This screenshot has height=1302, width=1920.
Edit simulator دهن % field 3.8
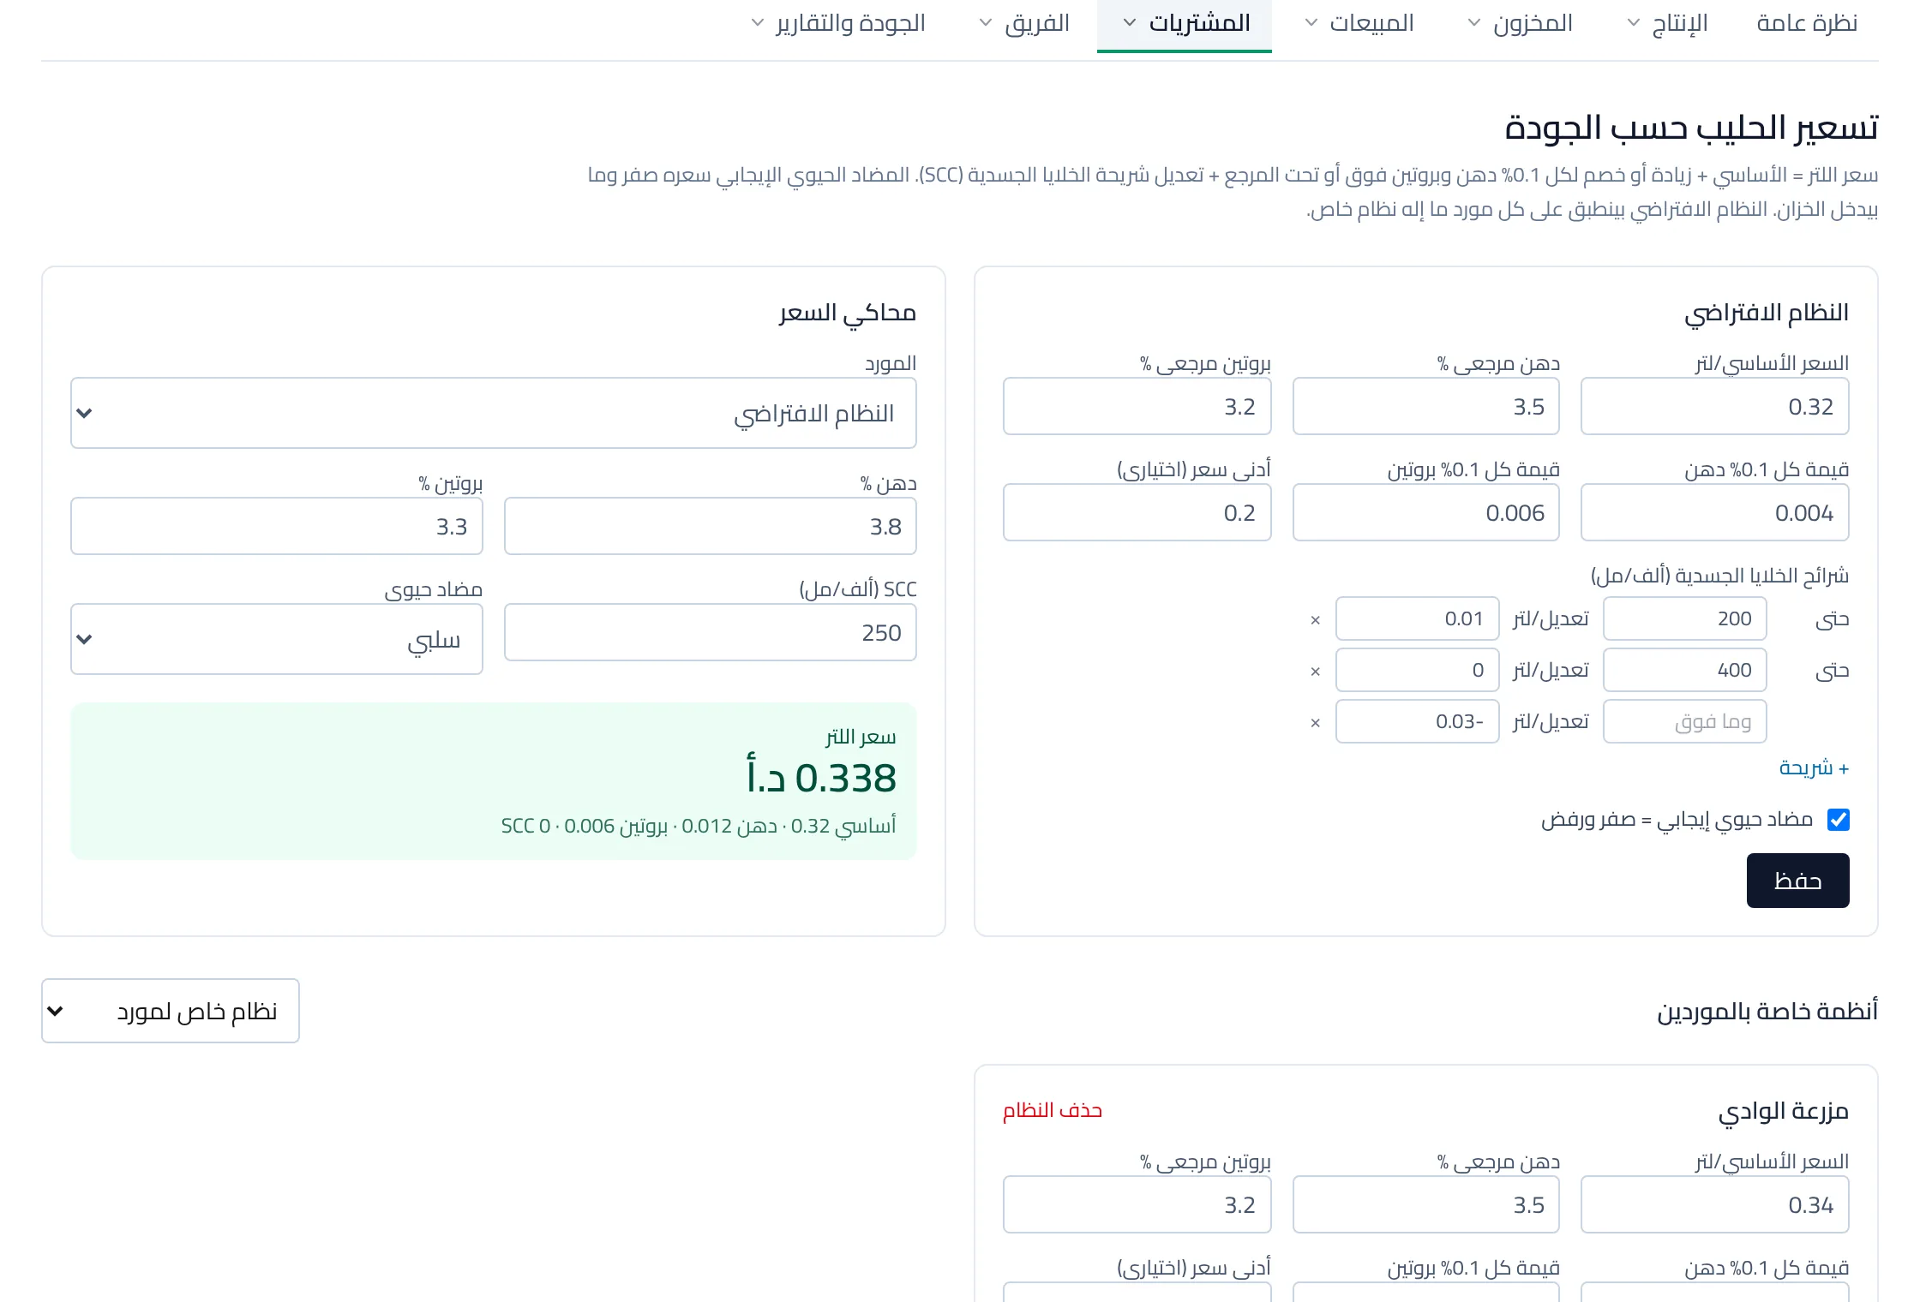(711, 526)
